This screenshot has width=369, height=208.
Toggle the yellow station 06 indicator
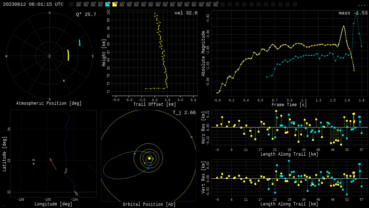pyautogui.click(x=115, y=4)
